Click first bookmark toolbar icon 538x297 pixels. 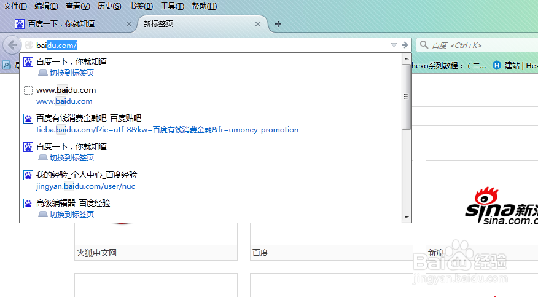[7, 65]
